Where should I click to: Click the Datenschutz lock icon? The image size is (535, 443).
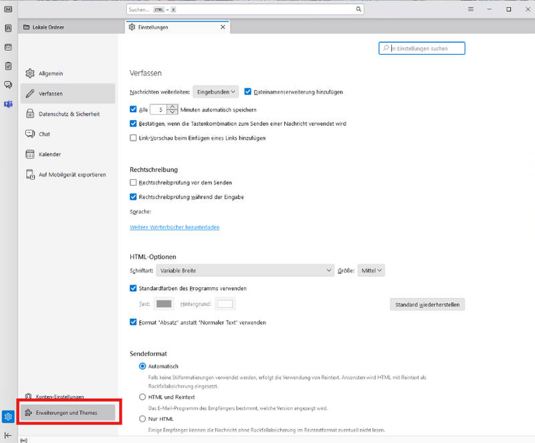click(30, 114)
